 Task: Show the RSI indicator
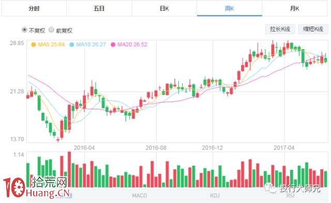coord(290,196)
